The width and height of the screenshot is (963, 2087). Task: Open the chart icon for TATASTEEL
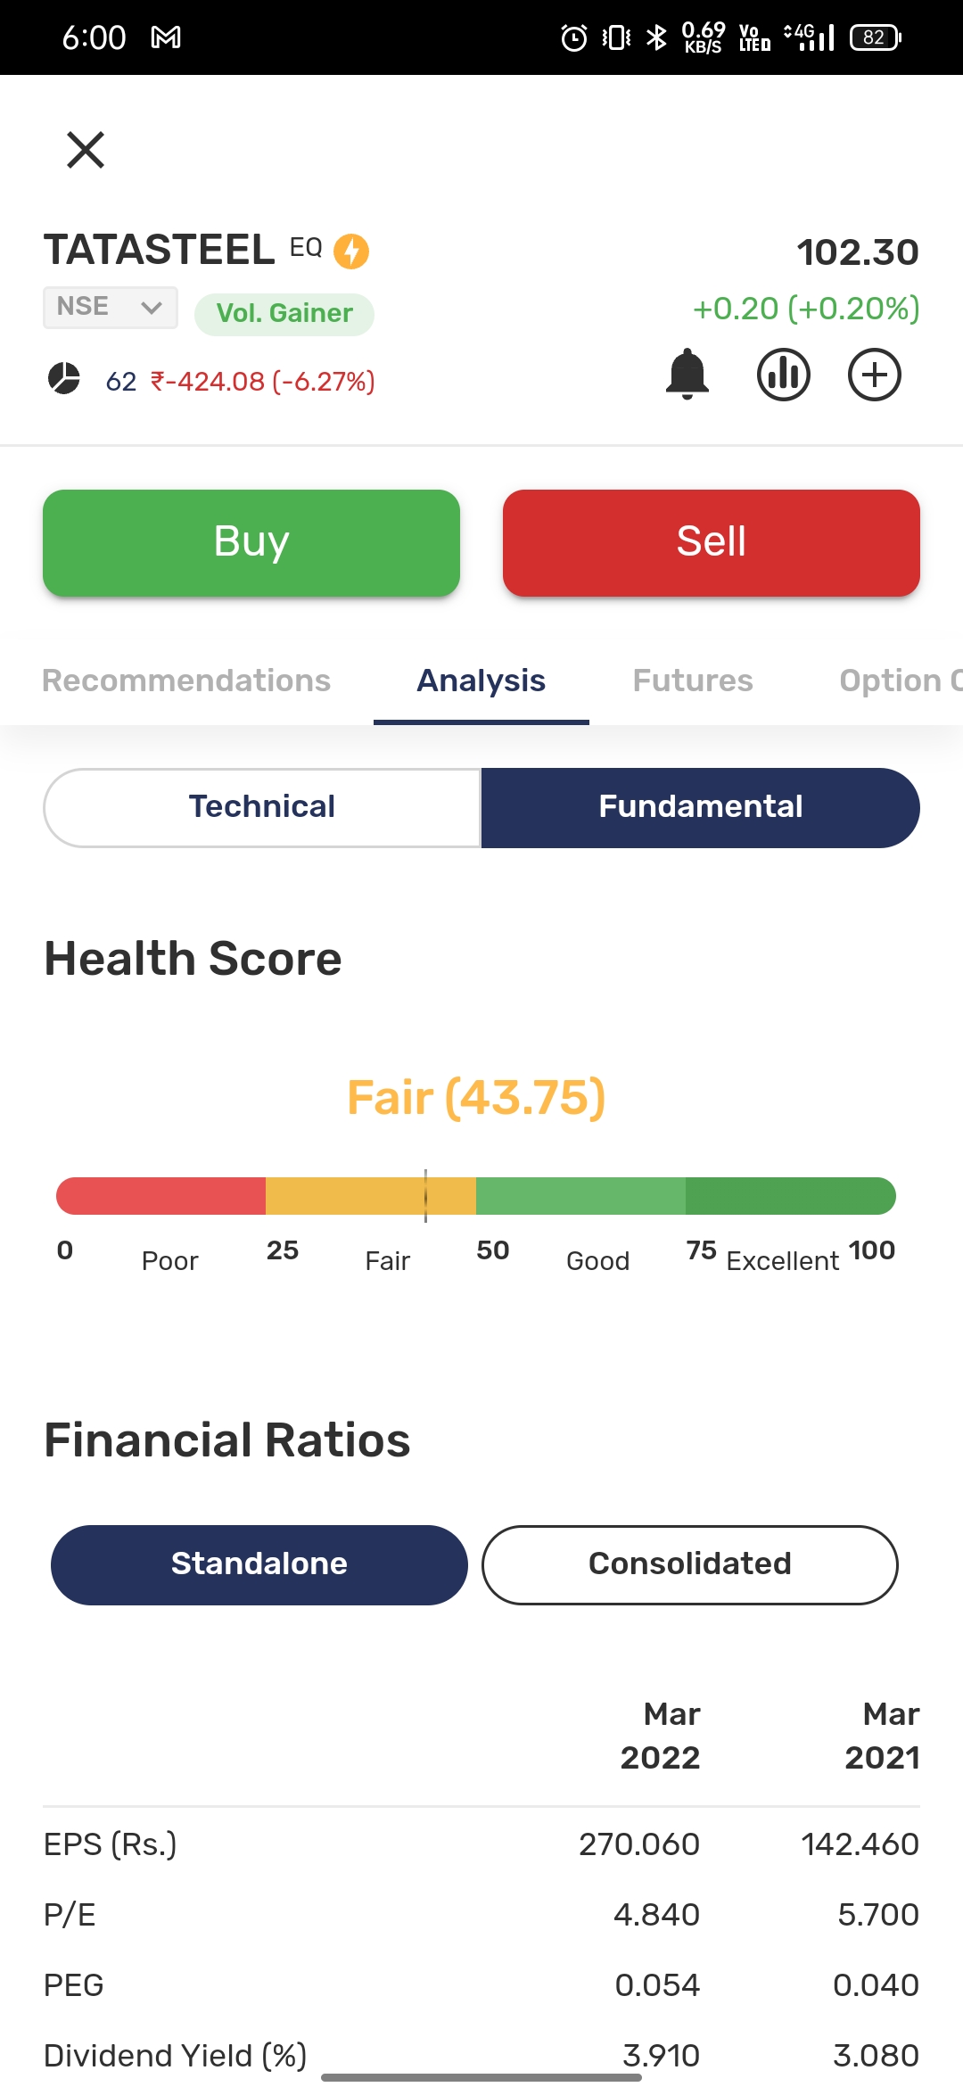tap(784, 374)
